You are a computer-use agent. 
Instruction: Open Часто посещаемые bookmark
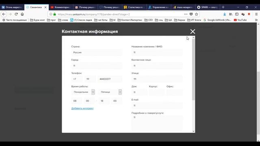coord(15,20)
